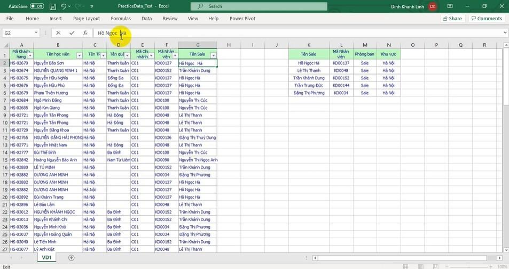This screenshot has width=509, height=269.
Task: Open filter dropdown for Mã Chi nhánh
Action: tap(151, 56)
